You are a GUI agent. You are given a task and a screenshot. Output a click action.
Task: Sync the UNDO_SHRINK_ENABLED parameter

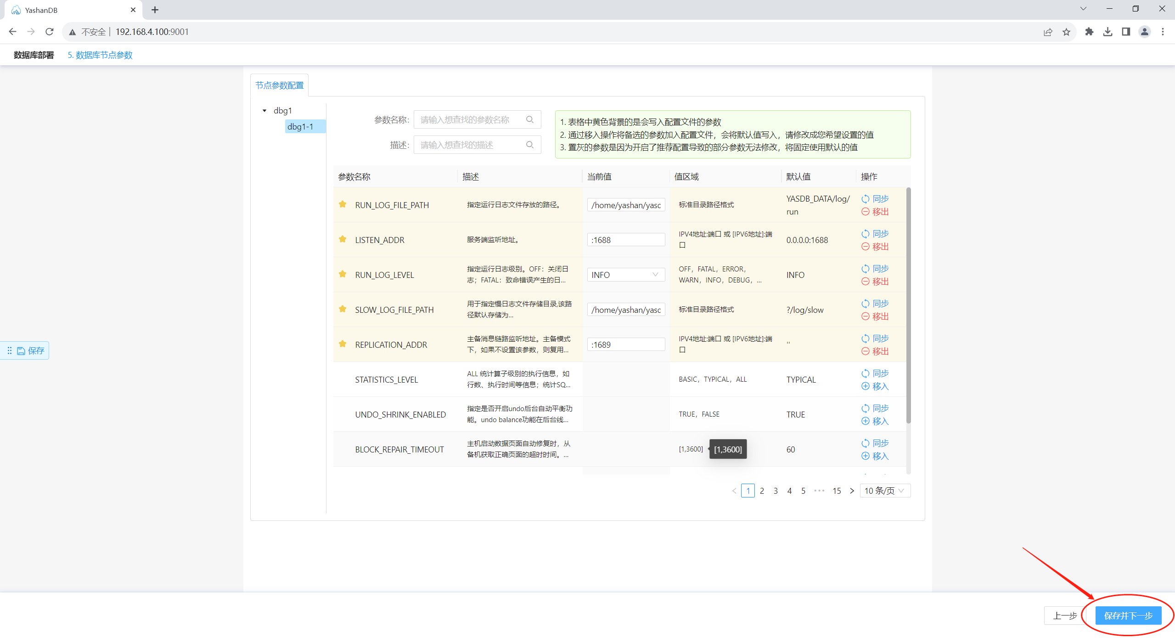875,408
